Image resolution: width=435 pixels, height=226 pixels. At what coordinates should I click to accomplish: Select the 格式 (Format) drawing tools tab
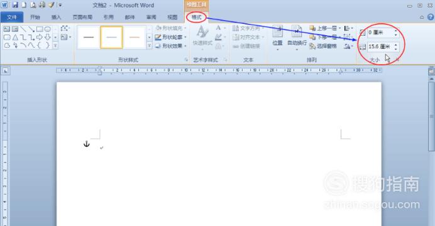tap(196, 17)
